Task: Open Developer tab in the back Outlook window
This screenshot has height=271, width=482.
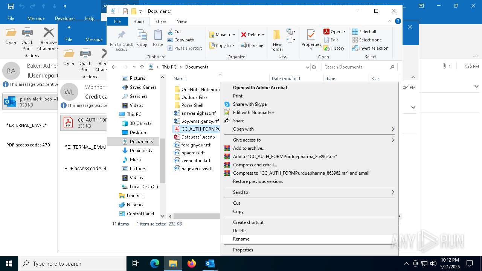Action: pos(66,18)
